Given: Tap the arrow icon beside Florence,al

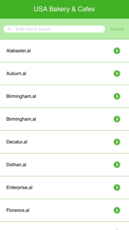Looking at the screenshot, I should 117,210.
